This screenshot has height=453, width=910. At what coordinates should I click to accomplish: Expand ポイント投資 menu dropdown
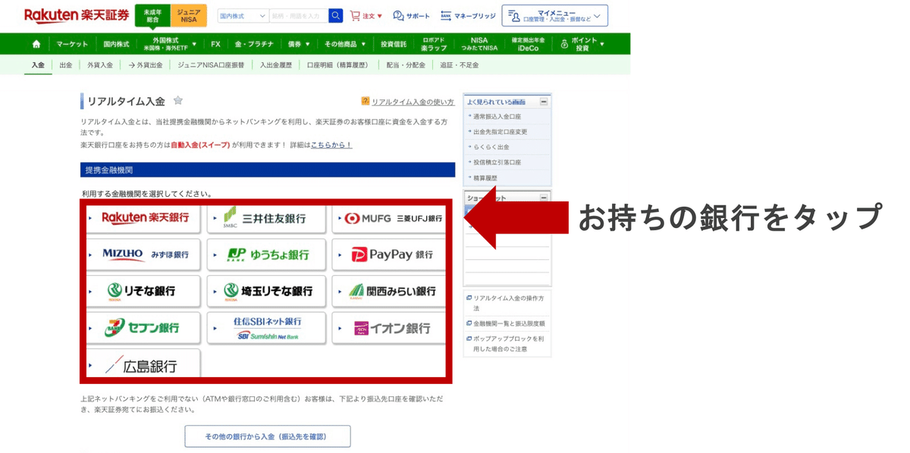582,44
